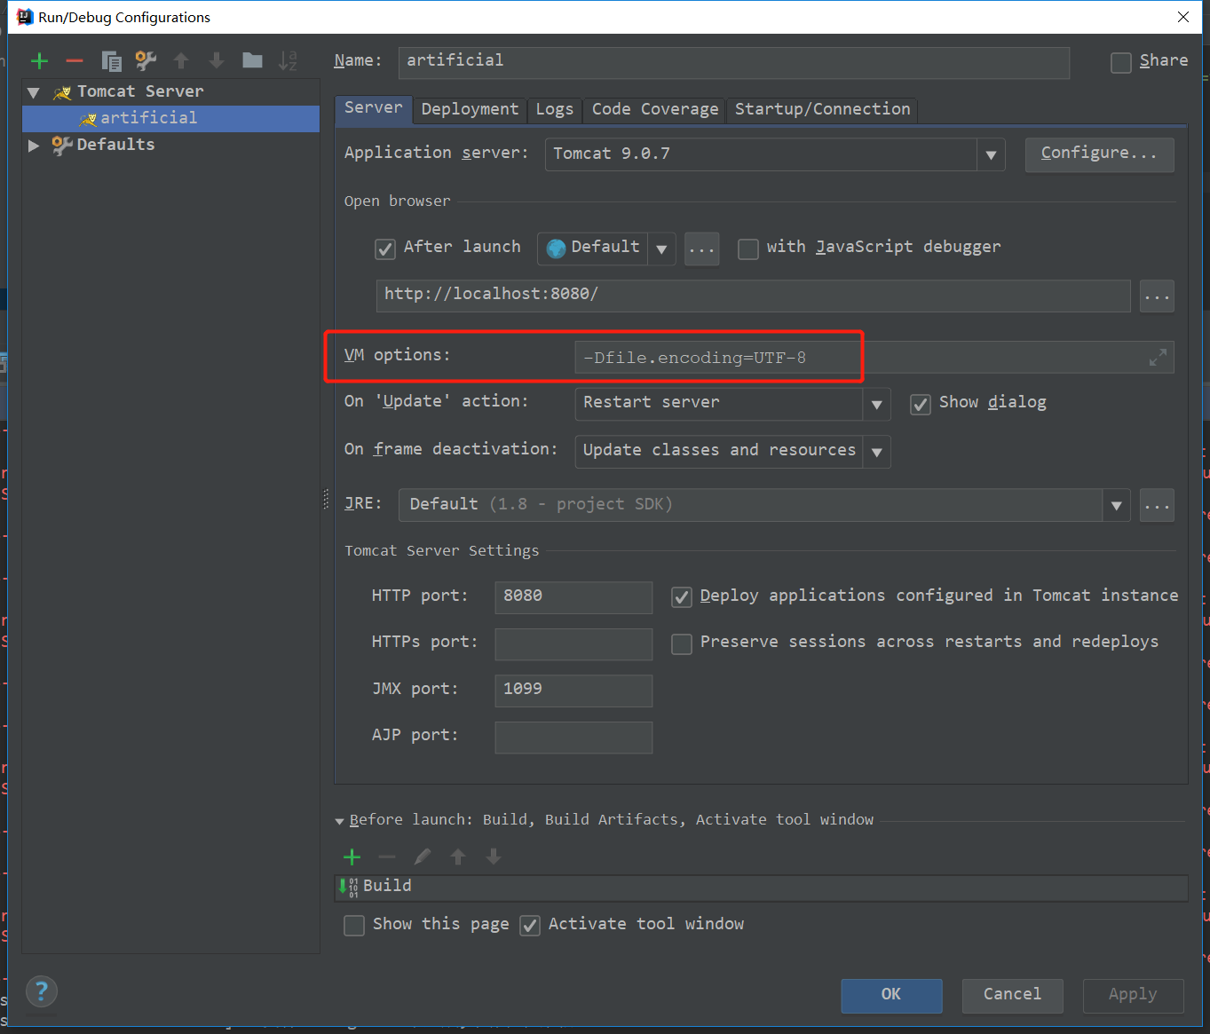The image size is (1210, 1034).
Task: Click the Configure... button
Action: click(1099, 154)
